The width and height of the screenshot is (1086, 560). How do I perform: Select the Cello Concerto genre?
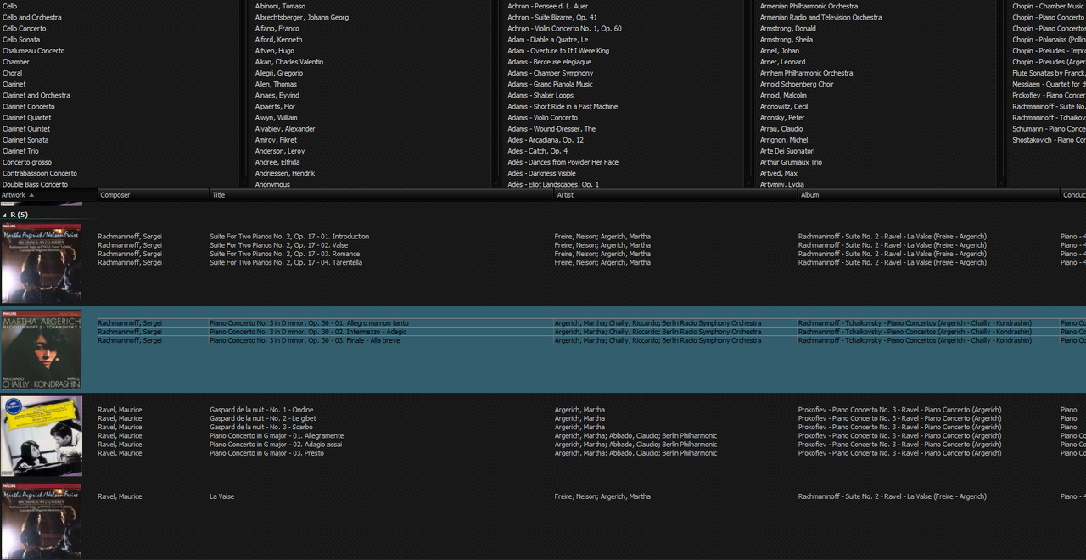tap(25, 28)
